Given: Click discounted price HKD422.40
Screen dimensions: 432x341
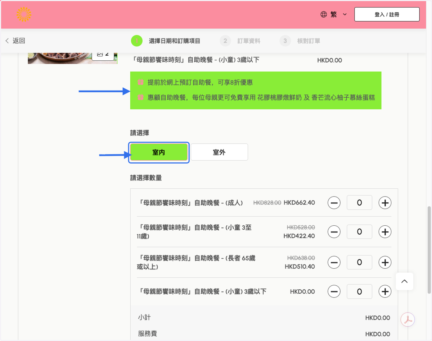Looking at the screenshot, I should point(299,236).
